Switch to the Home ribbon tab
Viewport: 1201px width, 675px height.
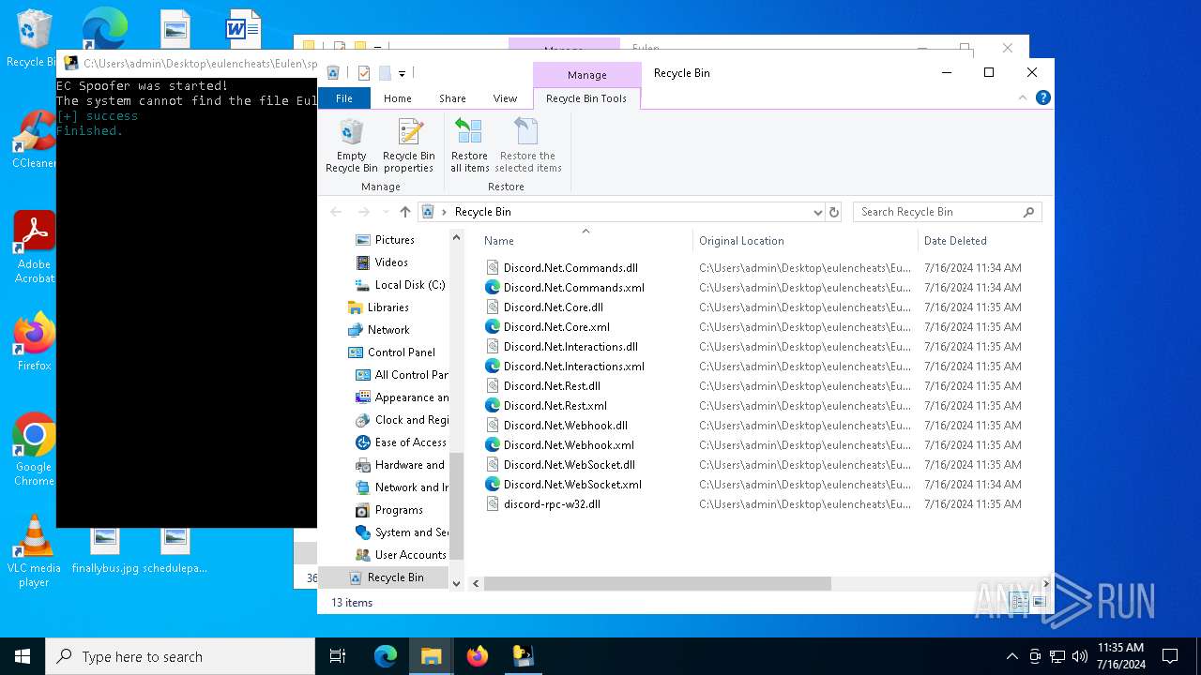397,98
